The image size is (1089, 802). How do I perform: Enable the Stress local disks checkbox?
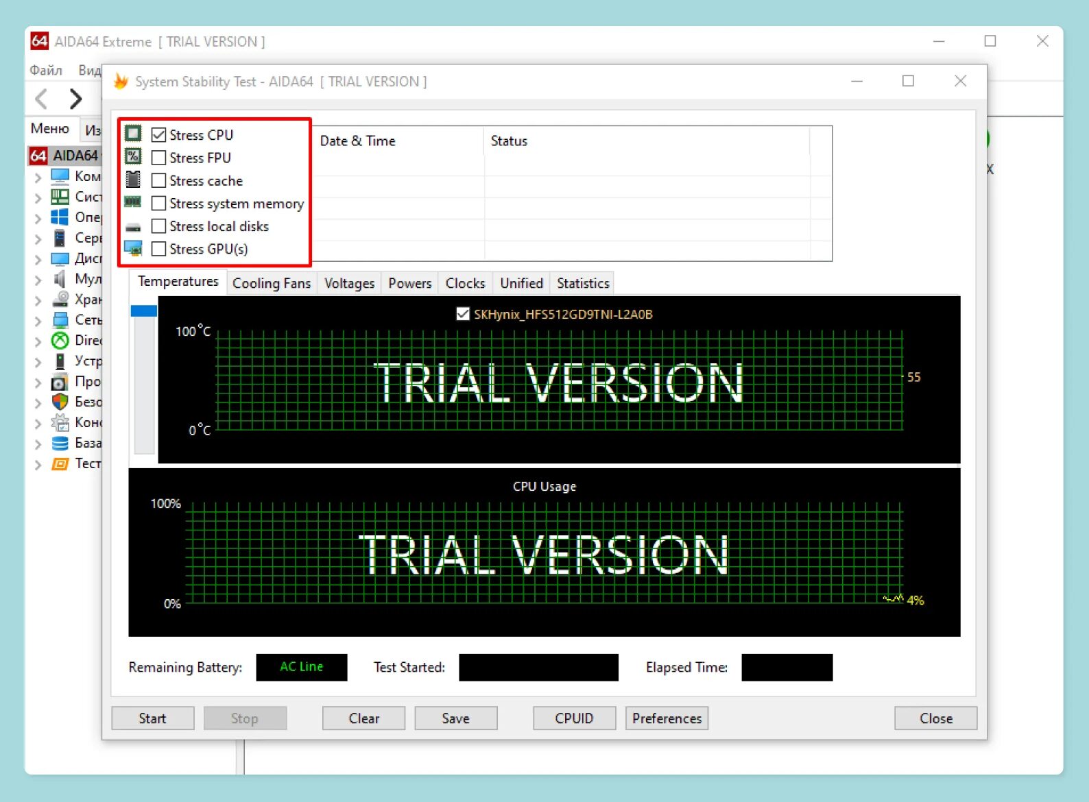point(158,226)
